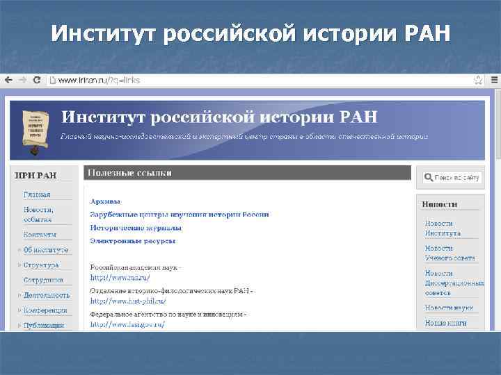Open the Конференции menu item

pos(45,310)
